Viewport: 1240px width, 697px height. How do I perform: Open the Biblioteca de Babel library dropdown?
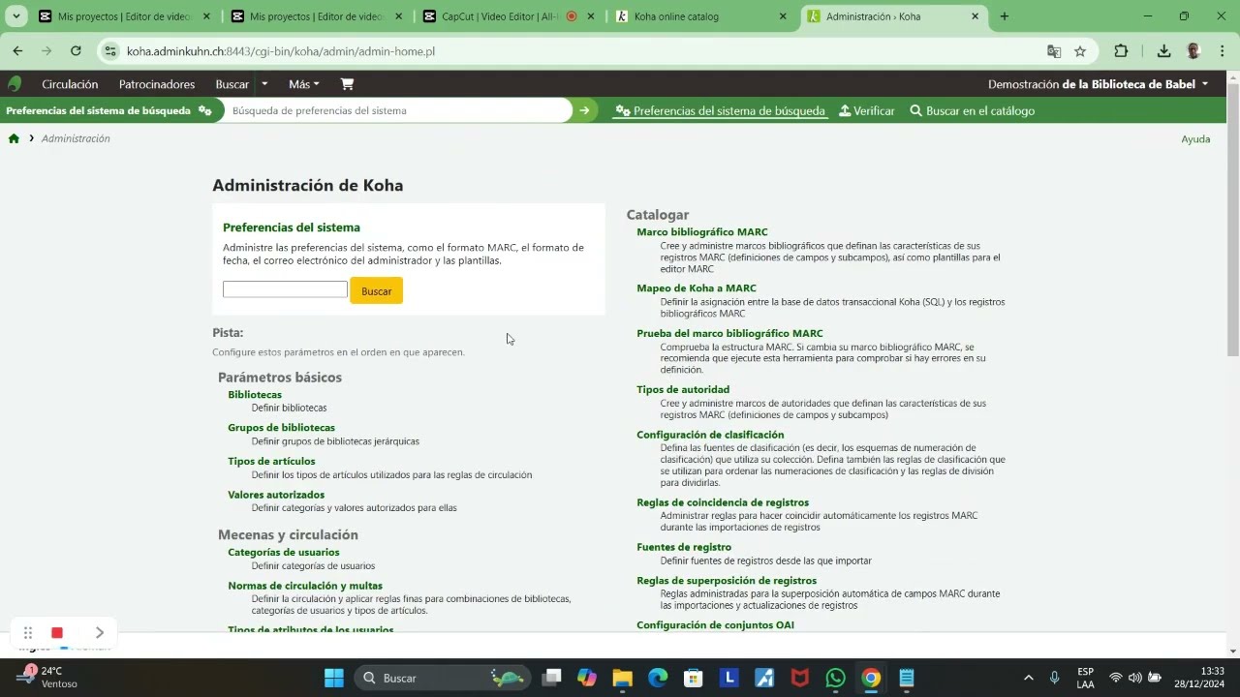pos(1099,84)
